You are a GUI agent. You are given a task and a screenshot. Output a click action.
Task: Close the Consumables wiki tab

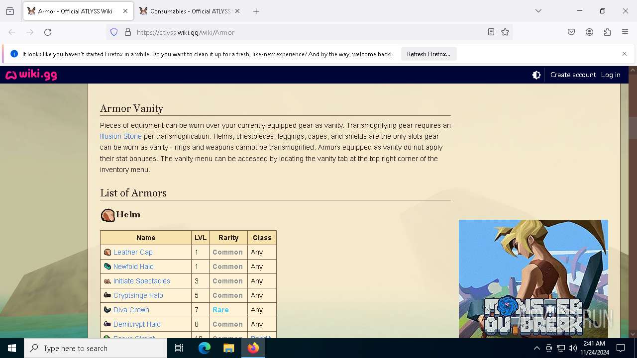[237, 11]
